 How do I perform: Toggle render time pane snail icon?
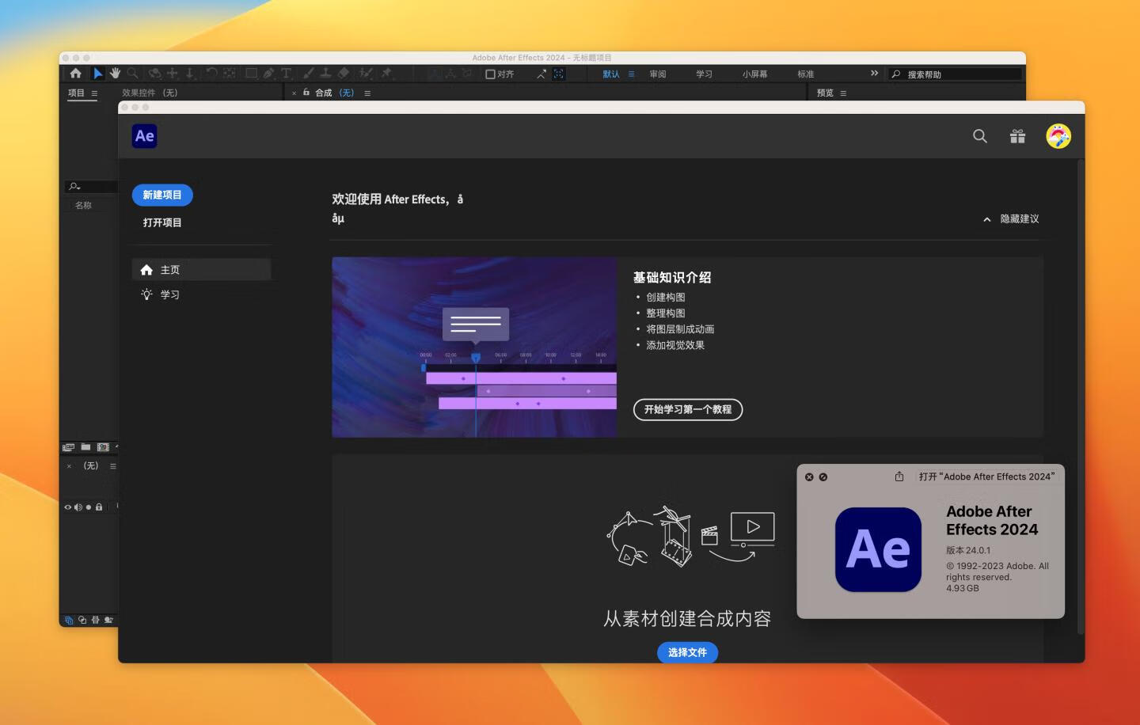click(x=108, y=621)
